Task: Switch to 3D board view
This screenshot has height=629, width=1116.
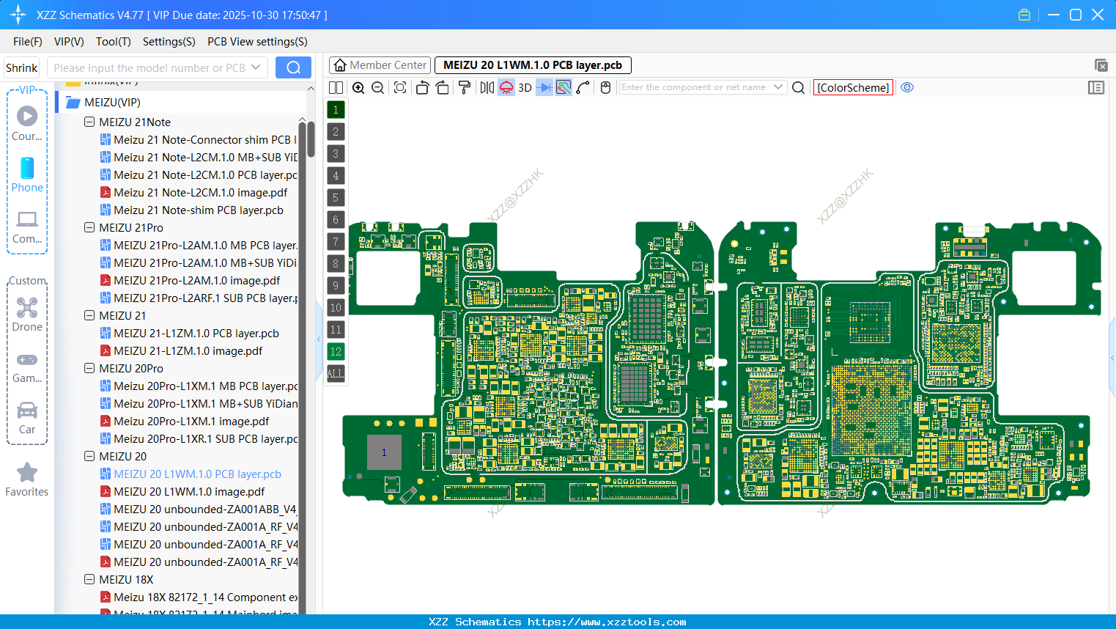Action: coord(524,87)
